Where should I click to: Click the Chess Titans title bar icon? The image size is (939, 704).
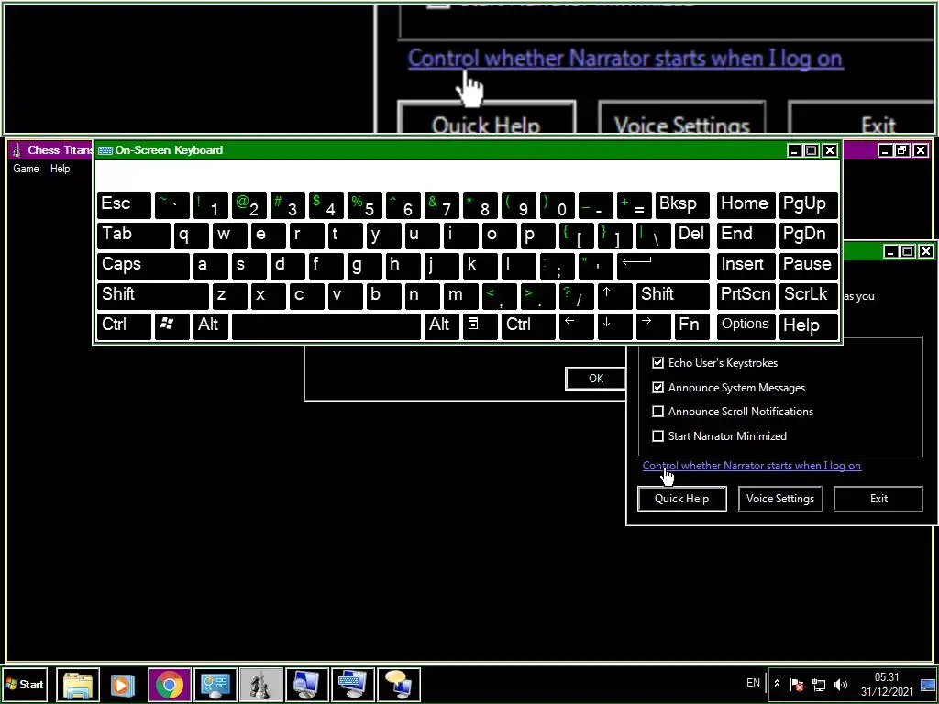pyautogui.click(x=17, y=149)
